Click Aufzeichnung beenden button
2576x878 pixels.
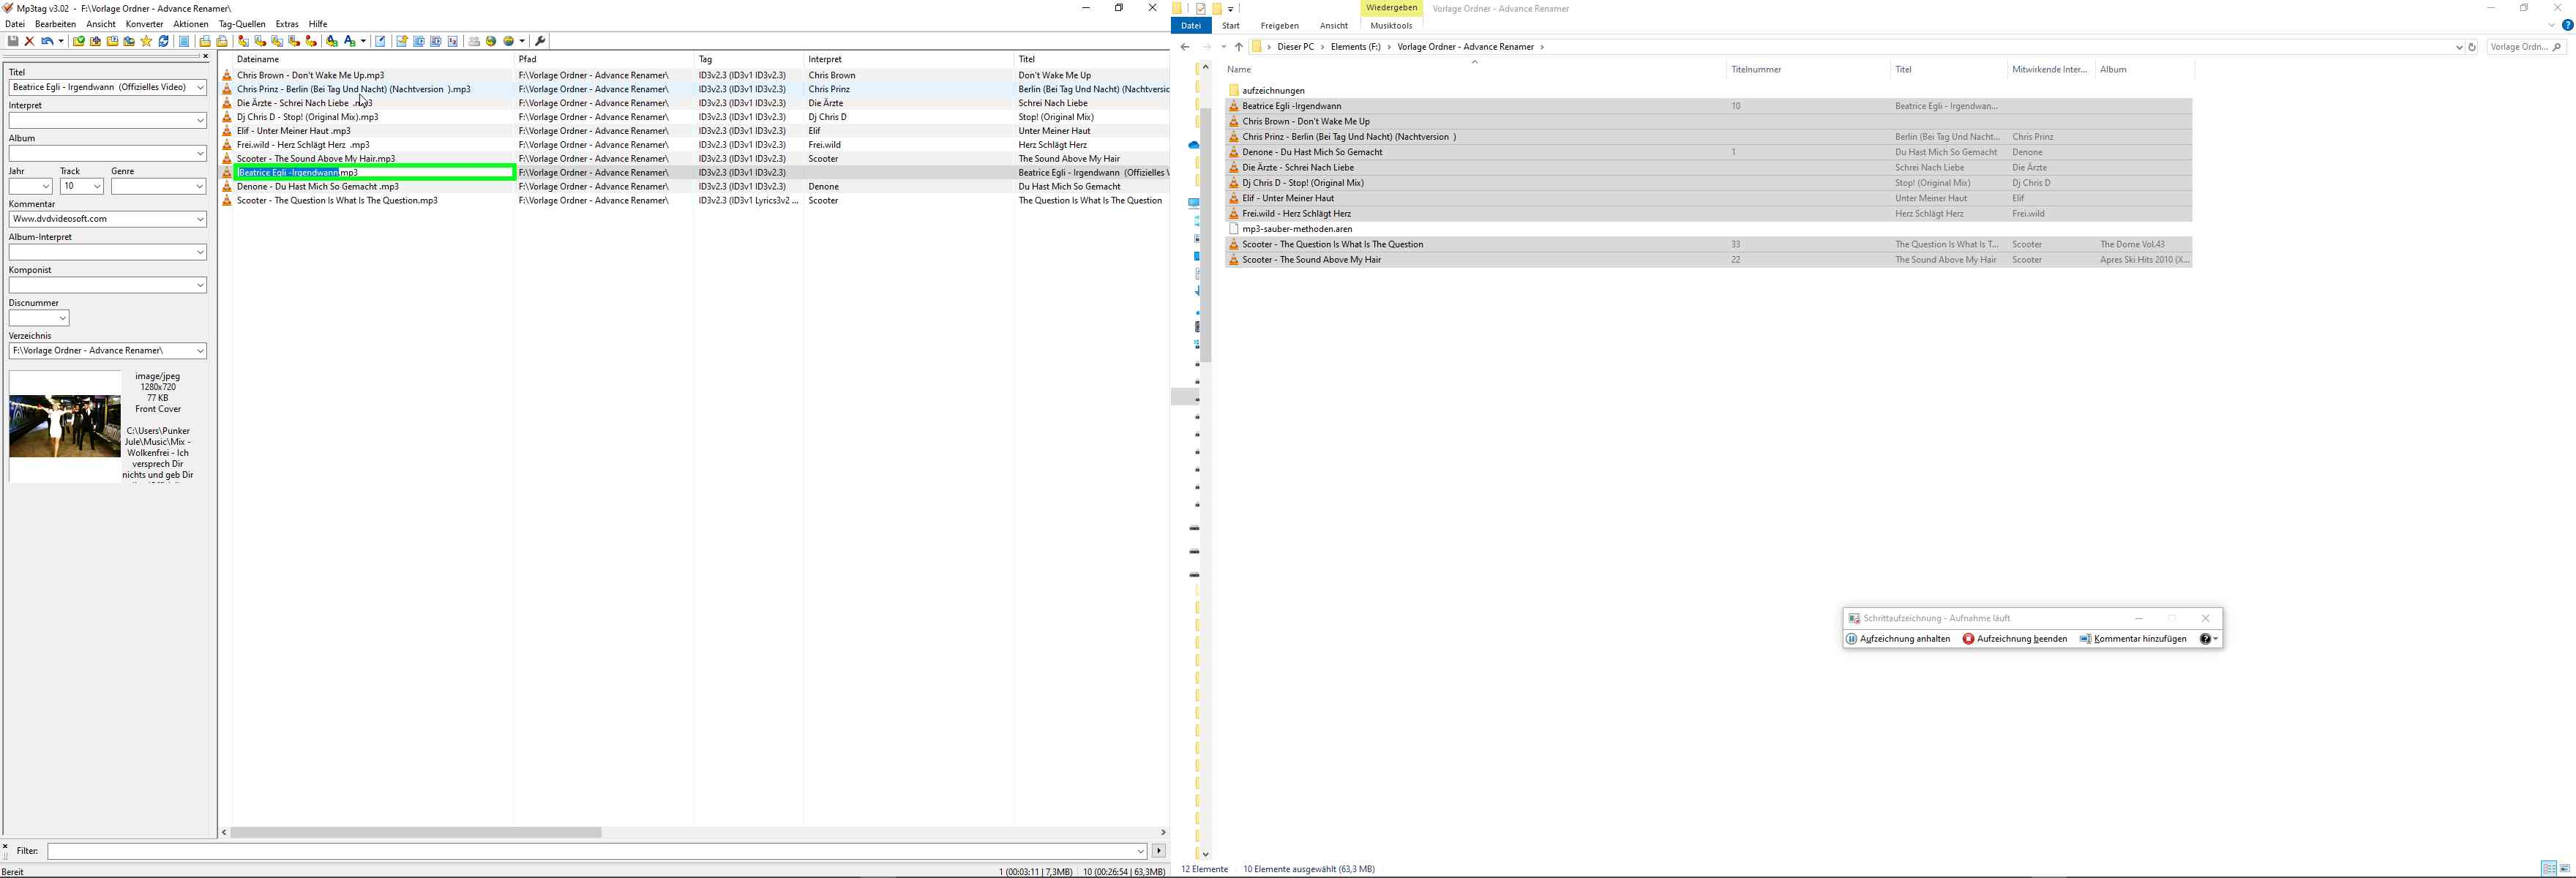[x=2014, y=639]
